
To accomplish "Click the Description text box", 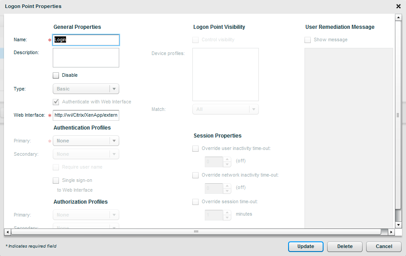I will [86, 58].
